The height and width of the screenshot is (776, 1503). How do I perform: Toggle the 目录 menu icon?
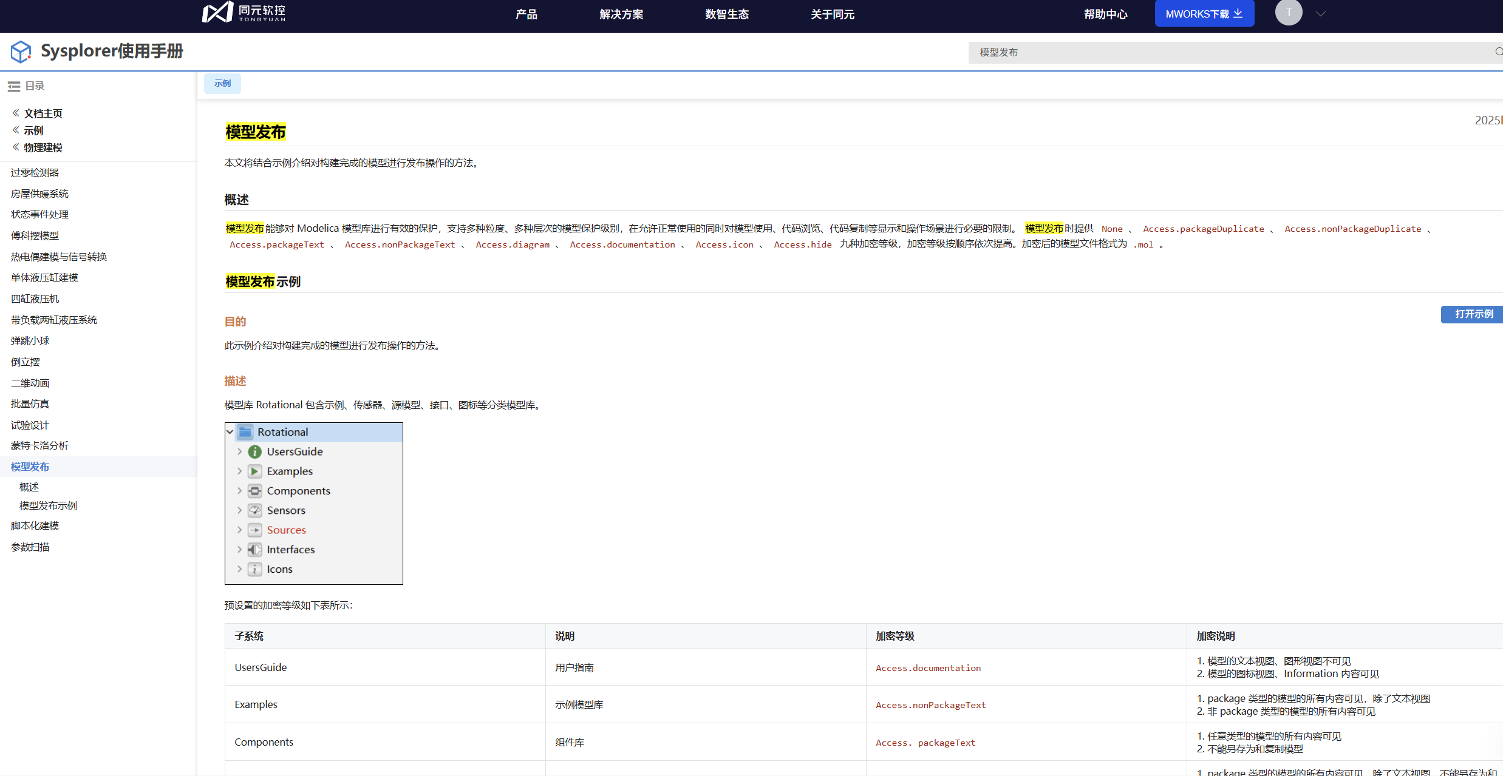pyautogui.click(x=14, y=86)
